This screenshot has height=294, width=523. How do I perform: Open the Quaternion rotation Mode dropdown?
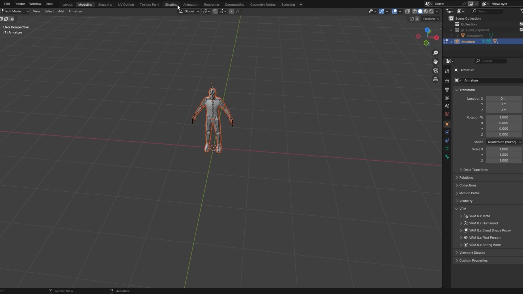tap(504, 142)
